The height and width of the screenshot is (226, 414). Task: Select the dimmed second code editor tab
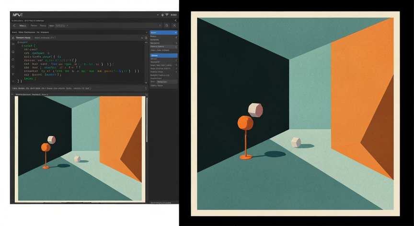[x=45, y=38]
